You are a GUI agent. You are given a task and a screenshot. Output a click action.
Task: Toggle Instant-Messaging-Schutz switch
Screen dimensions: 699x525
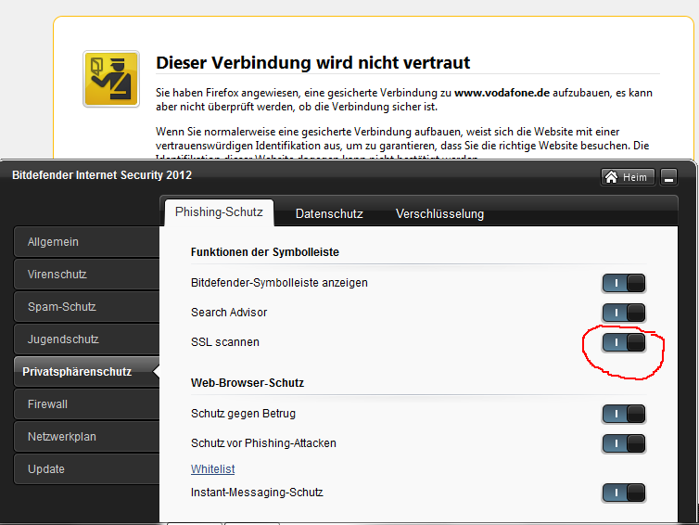[624, 493]
